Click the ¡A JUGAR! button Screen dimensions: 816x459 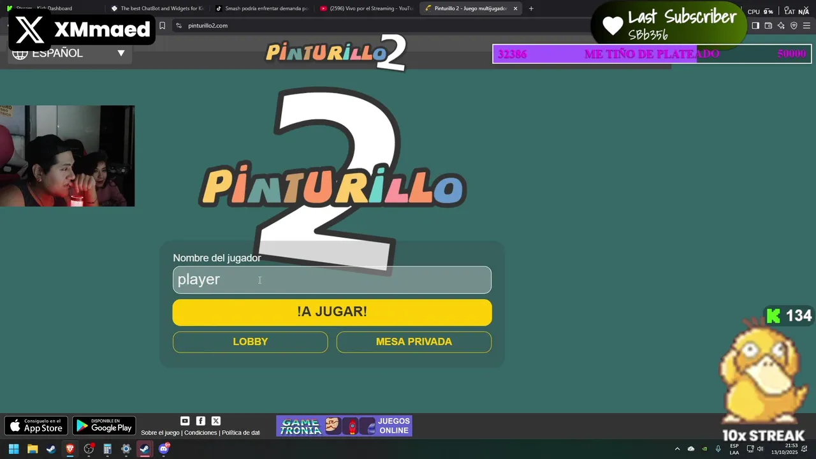(332, 312)
